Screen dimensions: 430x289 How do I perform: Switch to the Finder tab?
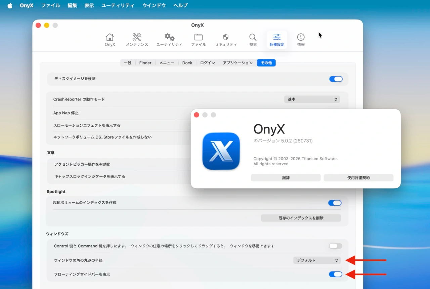click(145, 63)
